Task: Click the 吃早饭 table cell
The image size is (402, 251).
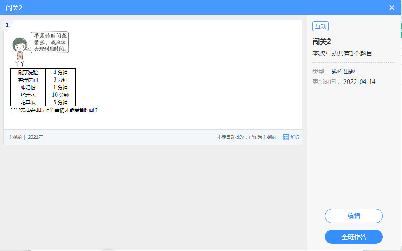Action: 28,102
